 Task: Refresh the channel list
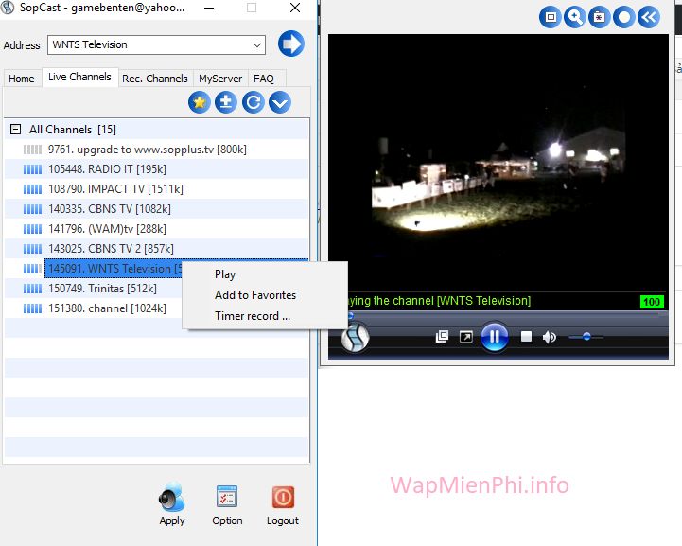[x=253, y=103]
